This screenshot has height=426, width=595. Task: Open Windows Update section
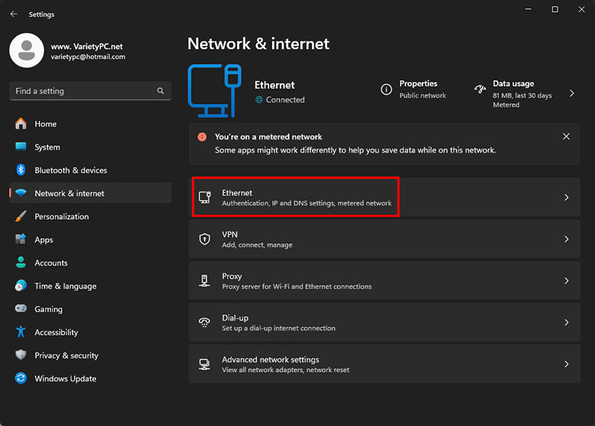tap(90, 378)
